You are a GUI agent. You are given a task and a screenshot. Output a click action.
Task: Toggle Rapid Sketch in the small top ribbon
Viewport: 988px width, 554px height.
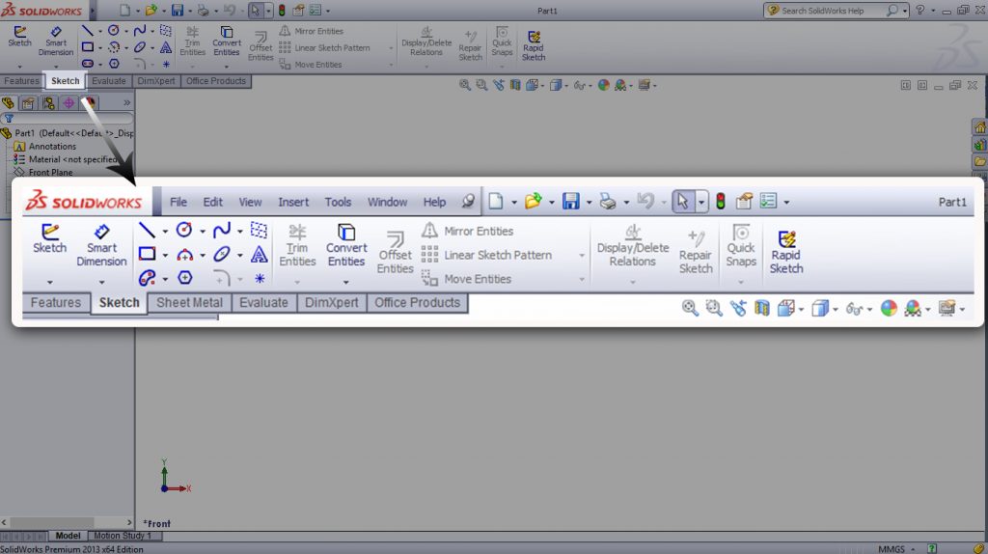[533, 46]
